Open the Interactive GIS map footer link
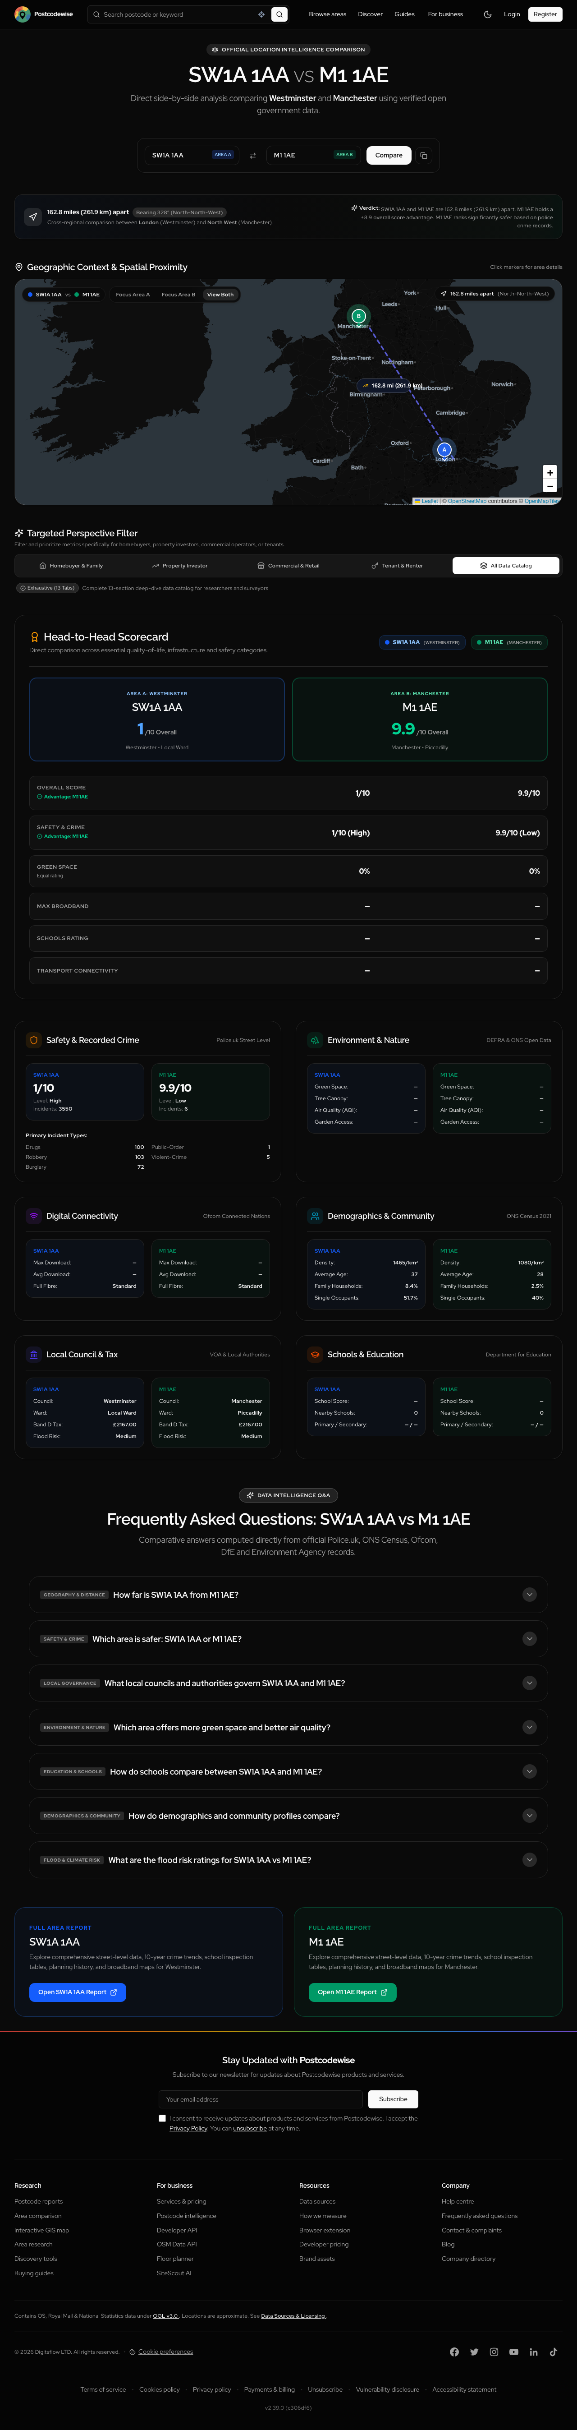Image resolution: width=577 pixels, height=2430 pixels. [41, 2230]
